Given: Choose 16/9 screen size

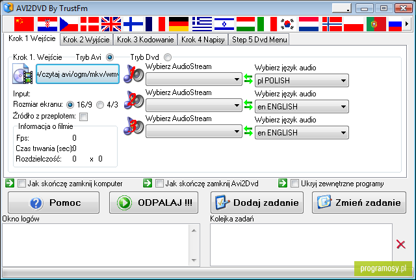Looking at the screenshot, I should pos(70,105).
